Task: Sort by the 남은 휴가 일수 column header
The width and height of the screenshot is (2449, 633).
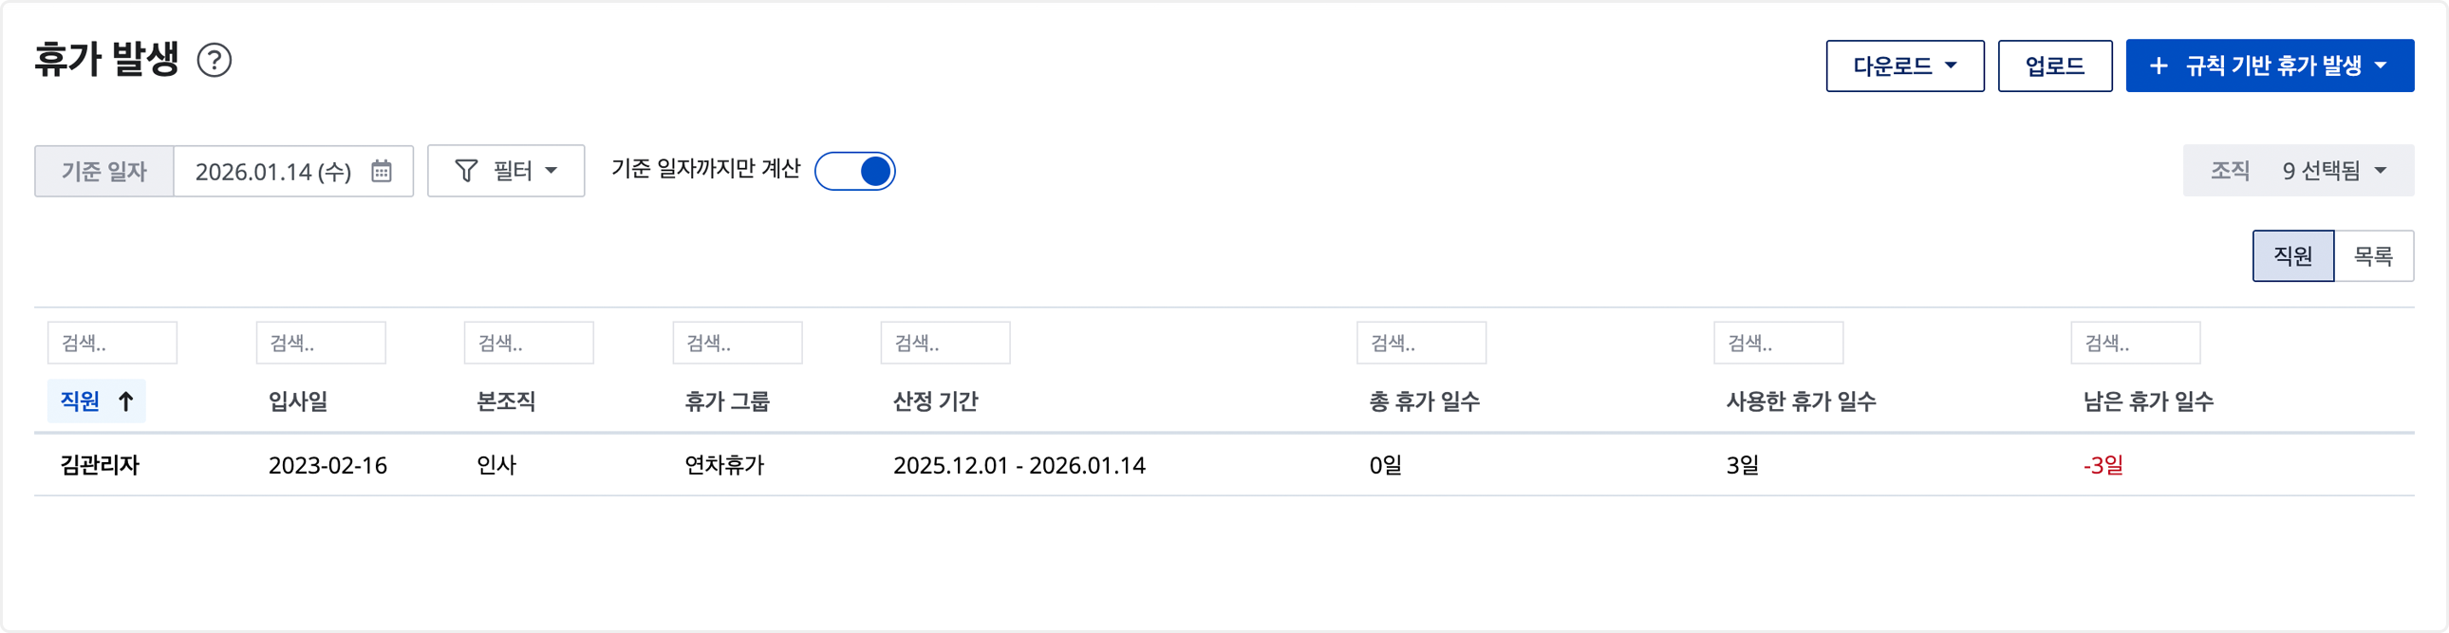Action: coord(2148,401)
